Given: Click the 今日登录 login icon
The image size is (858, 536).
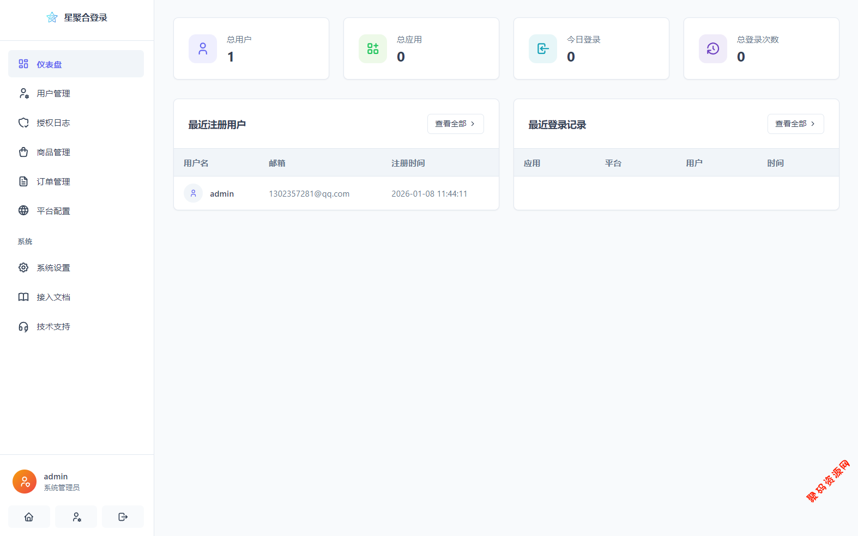Looking at the screenshot, I should click(x=543, y=49).
